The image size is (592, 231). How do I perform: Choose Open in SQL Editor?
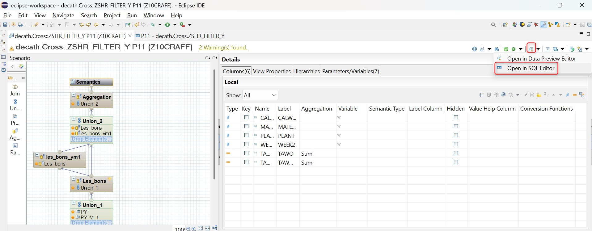[x=530, y=68]
